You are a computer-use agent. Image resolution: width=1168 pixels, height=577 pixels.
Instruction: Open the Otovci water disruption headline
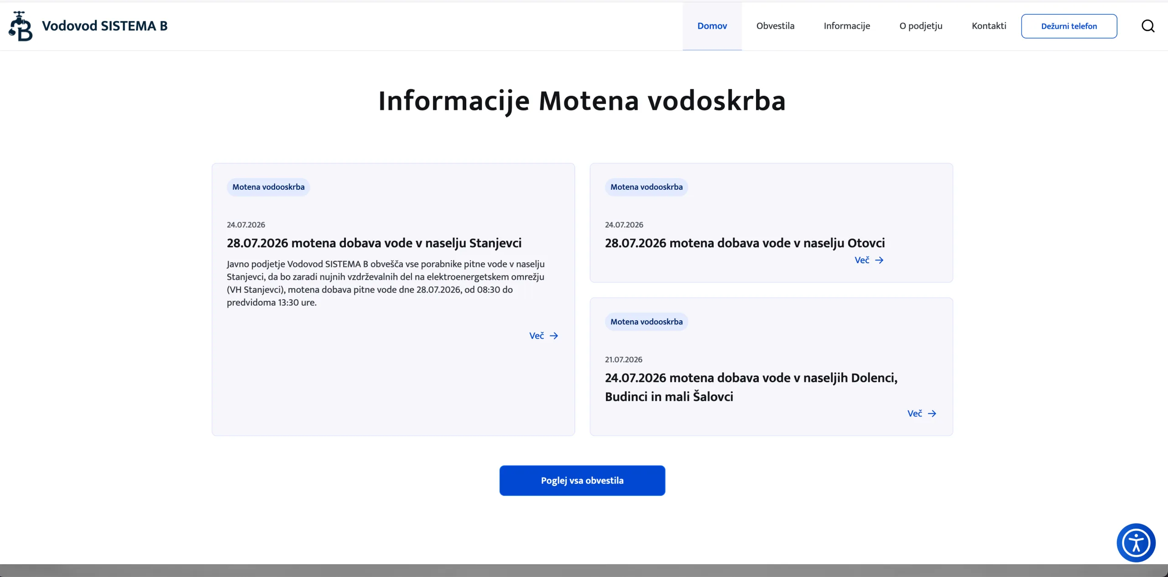(745, 243)
